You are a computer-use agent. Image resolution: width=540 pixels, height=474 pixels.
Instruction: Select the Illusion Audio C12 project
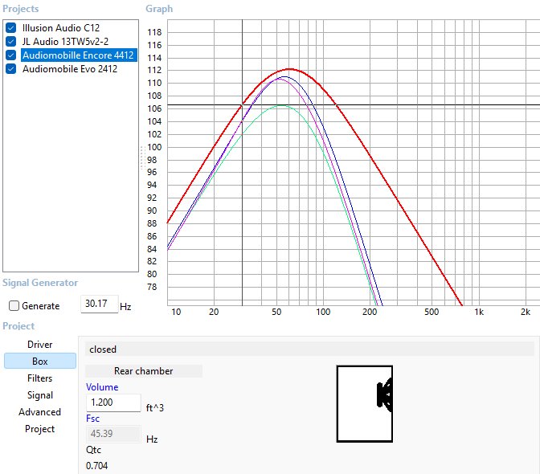[61, 28]
